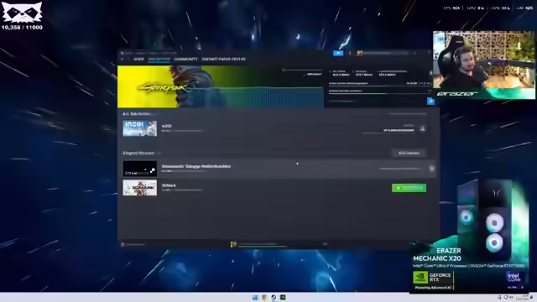
Task: Click the blue notification button in the header
Action: [338, 53]
